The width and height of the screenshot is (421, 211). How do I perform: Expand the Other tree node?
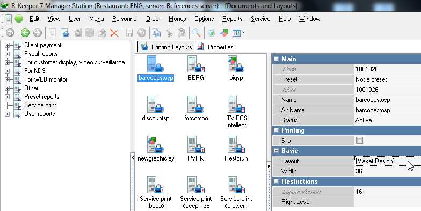pyautogui.click(x=8, y=88)
